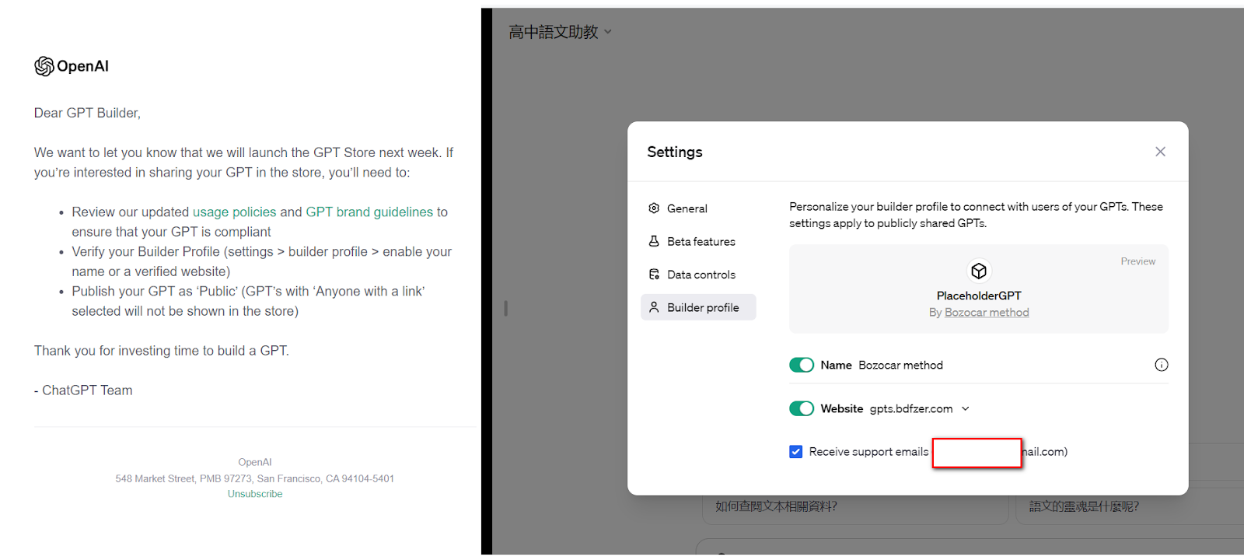Open the GPT brand guidelines link

(369, 212)
